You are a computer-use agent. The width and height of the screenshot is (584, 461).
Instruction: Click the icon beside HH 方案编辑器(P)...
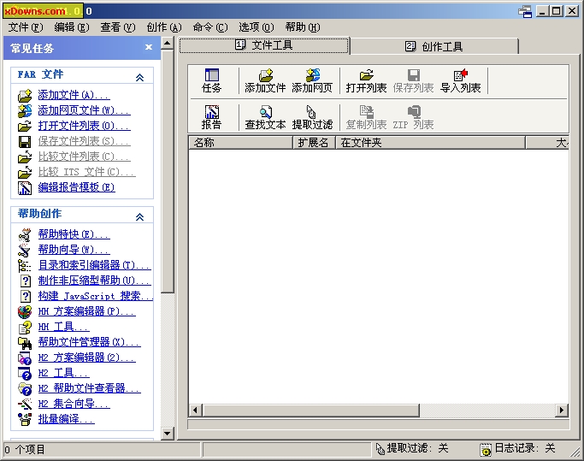25,311
